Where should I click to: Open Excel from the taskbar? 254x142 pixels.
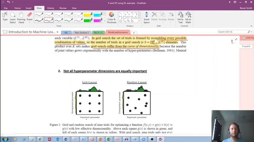[x=108, y=139]
